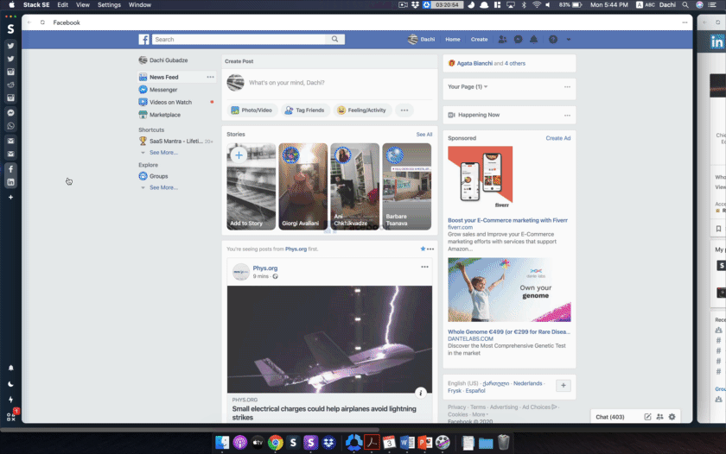
Task: Open Phys.org post options ellipsis
Action: (x=424, y=267)
